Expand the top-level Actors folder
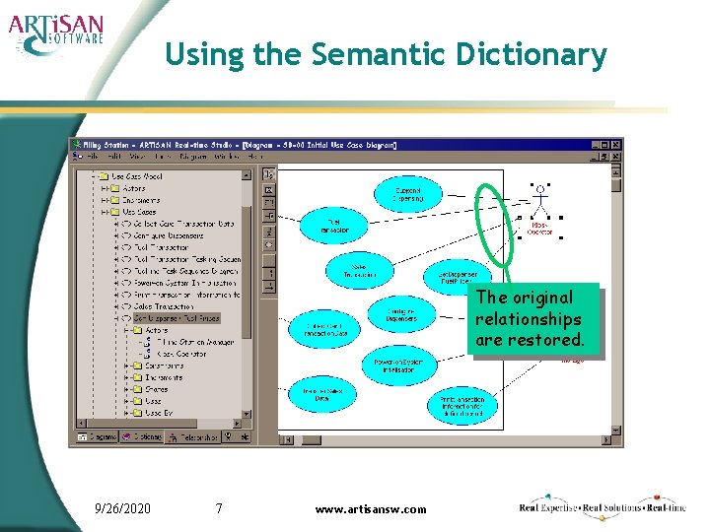The image size is (710, 532). (105, 188)
